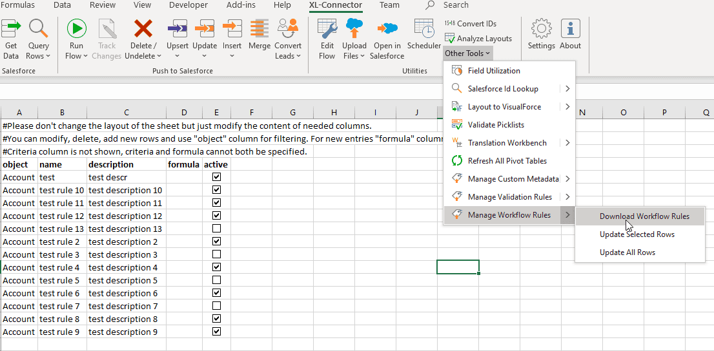714x351 pixels.
Task: Click the Get Data icon
Action: 11,28
